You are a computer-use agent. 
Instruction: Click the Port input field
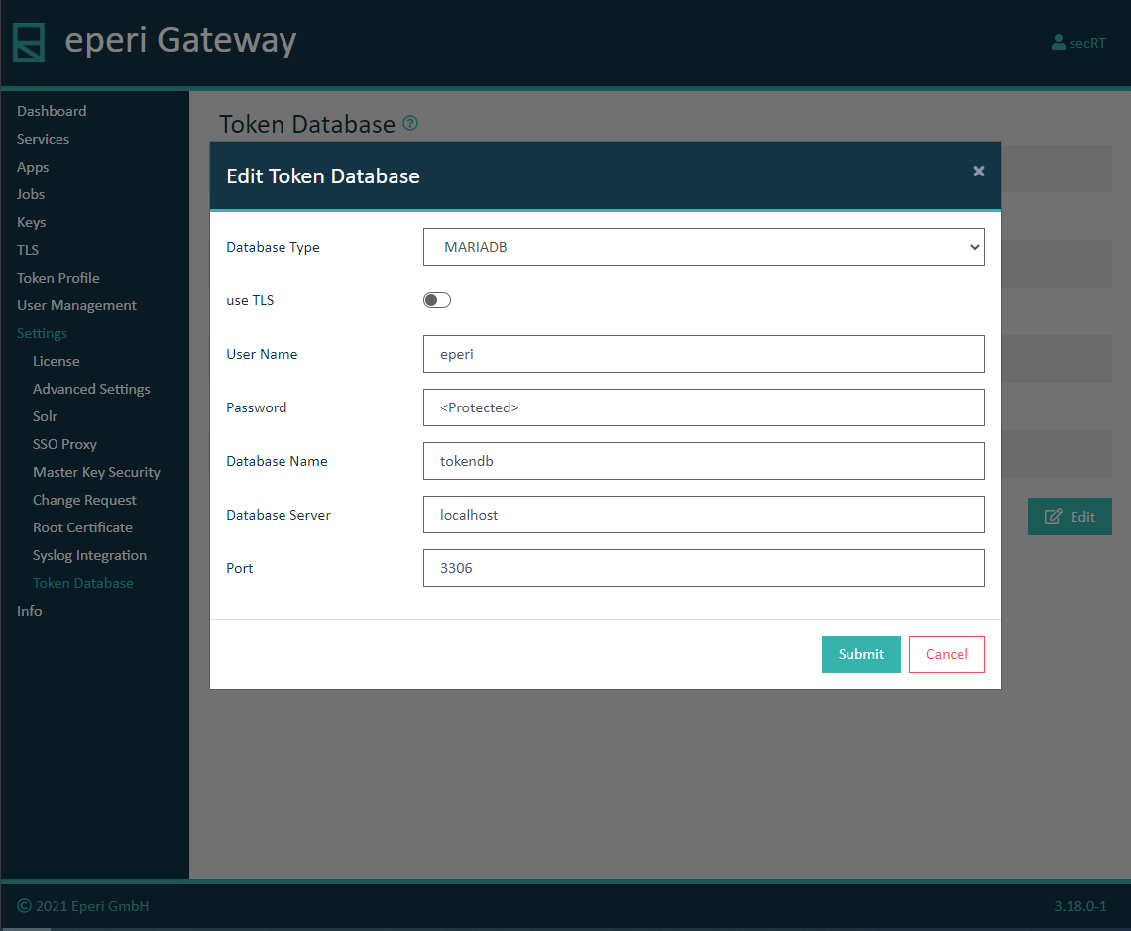click(704, 567)
